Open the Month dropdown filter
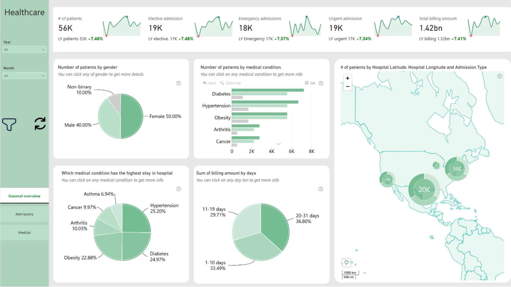 click(x=24, y=76)
